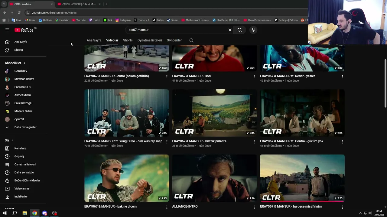Open the YouTube guide hamburger menu
This screenshot has width=387, height=217.
click(7, 30)
